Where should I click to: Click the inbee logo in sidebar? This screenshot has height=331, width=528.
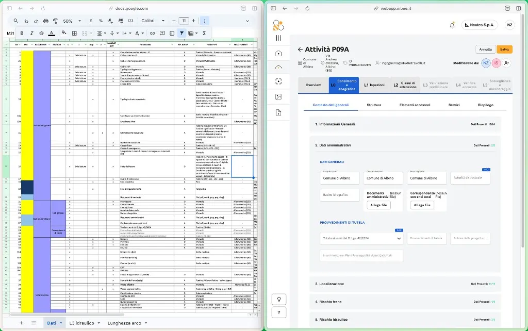click(278, 25)
